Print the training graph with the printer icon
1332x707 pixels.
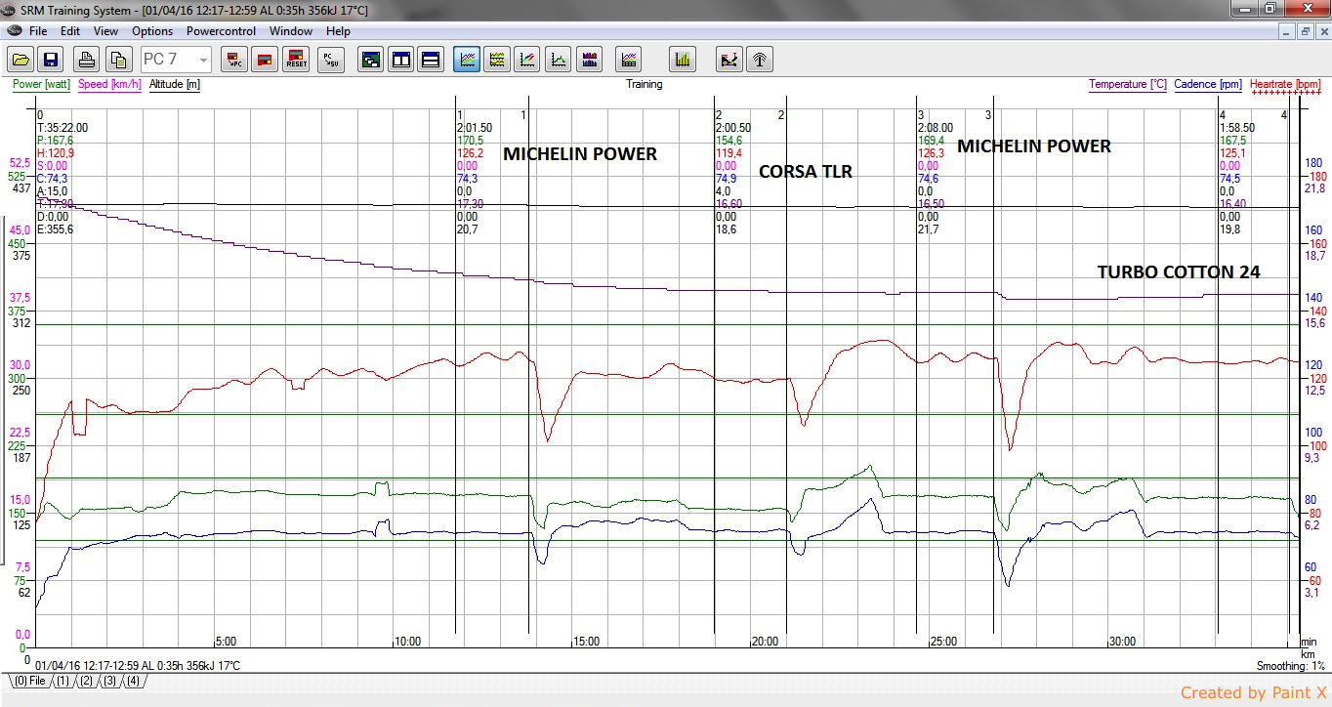coord(87,60)
